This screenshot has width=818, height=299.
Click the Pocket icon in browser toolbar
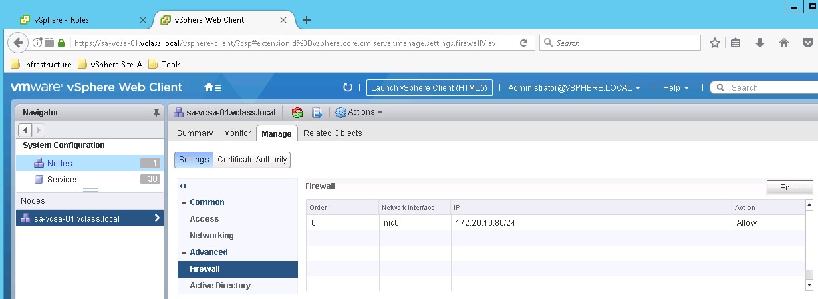[x=807, y=43]
